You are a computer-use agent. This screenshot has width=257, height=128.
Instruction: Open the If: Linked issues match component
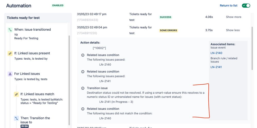pos(37,94)
